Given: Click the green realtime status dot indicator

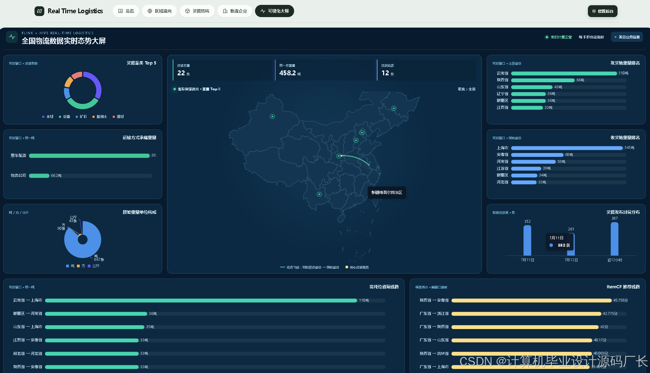Looking at the screenshot, I should point(547,37).
